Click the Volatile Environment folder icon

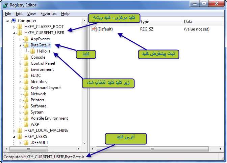coord(26,118)
